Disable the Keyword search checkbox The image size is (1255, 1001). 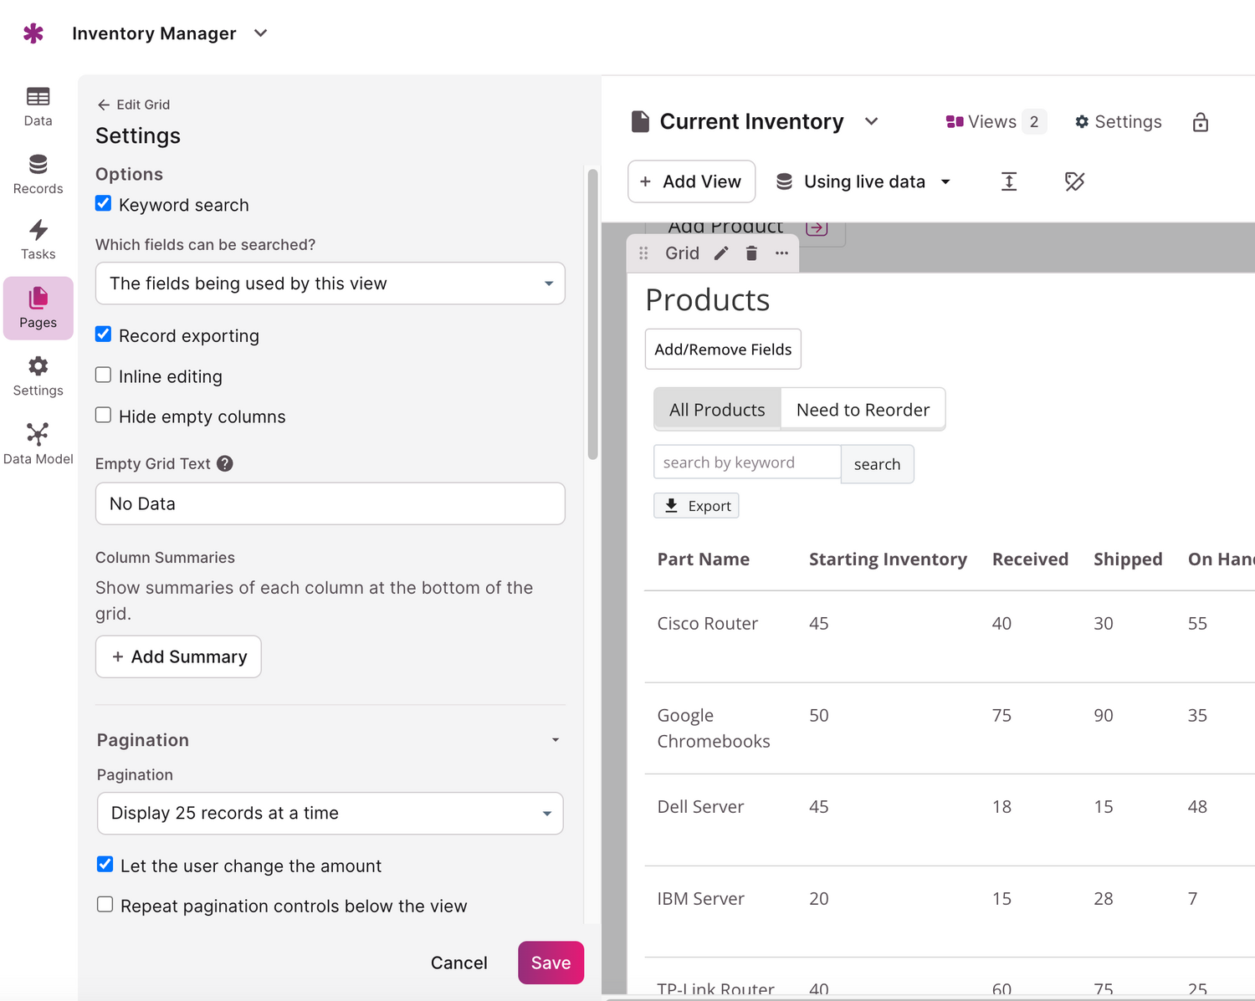pos(104,204)
